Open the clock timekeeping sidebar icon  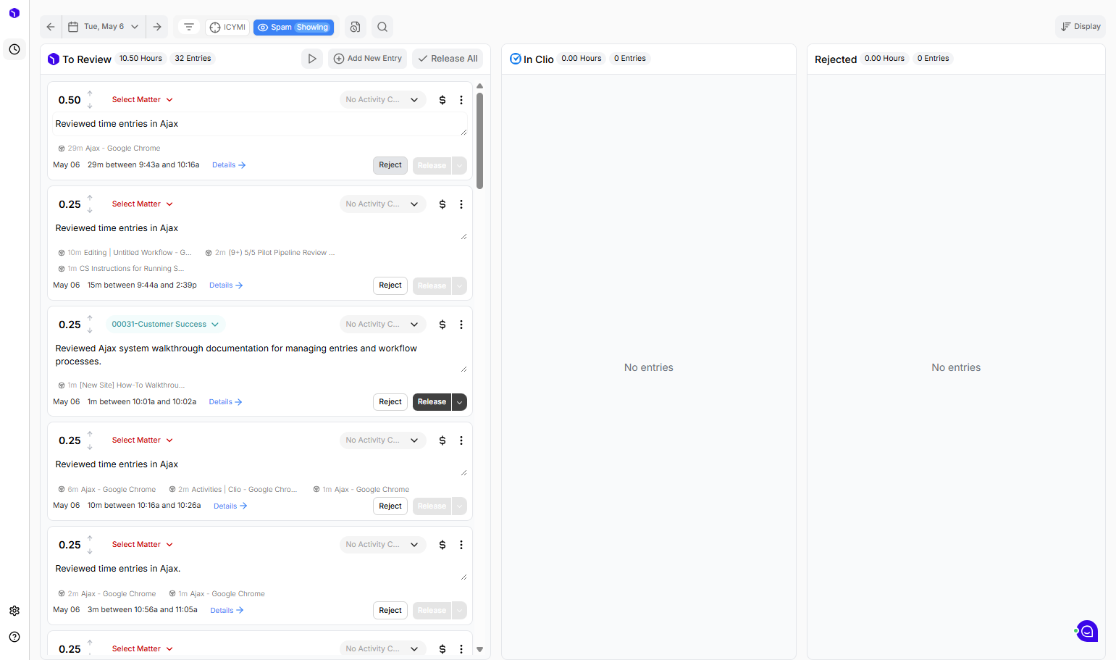[x=14, y=49]
